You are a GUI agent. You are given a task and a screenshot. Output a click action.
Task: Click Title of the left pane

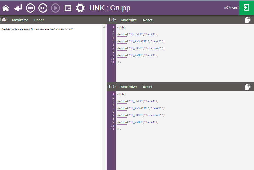[x=4, y=20]
